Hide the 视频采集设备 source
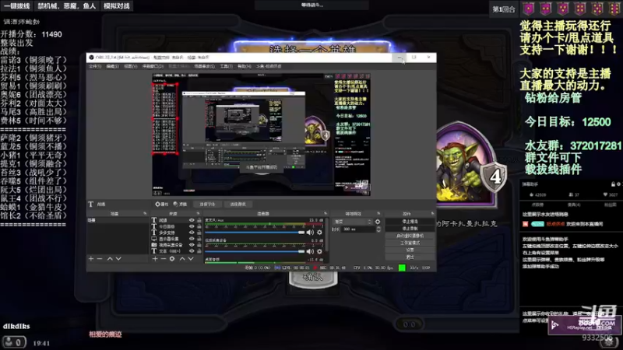The image size is (623, 350). coord(192,245)
